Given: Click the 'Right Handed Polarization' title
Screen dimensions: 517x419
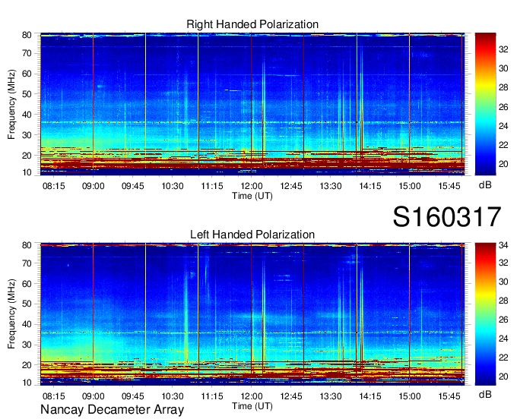Looking at the screenshot, I should pos(252,24).
